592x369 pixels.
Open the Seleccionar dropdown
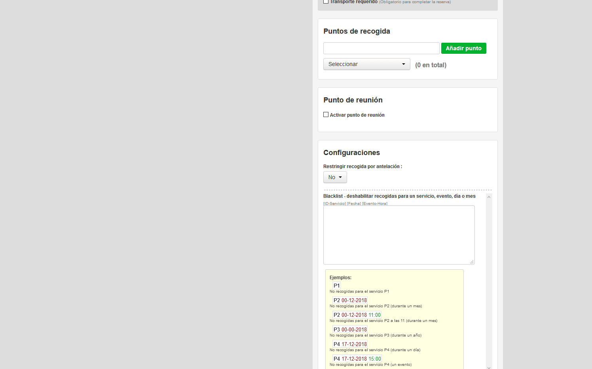366,64
